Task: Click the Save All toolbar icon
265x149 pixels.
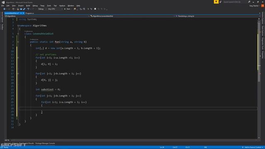Action: 24,9
